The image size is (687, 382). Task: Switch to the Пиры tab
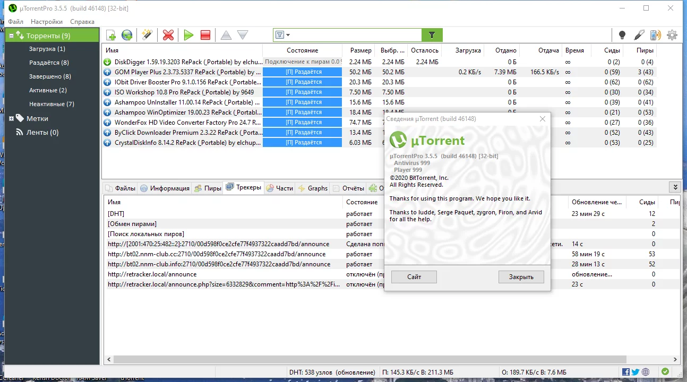click(208, 188)
